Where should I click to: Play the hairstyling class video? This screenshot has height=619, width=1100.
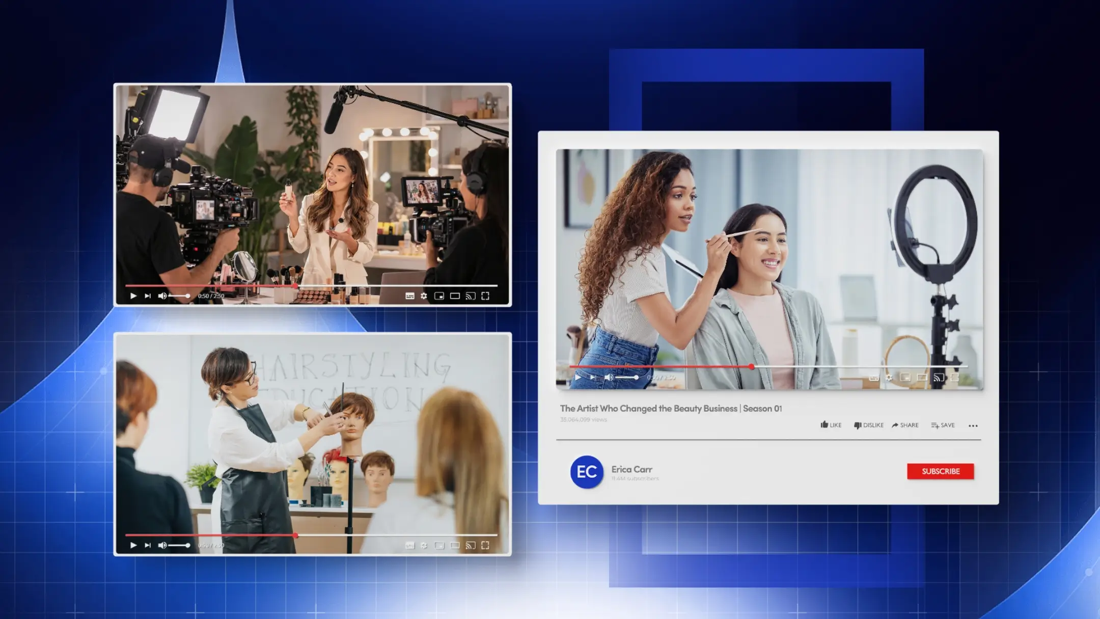(133, 545)
